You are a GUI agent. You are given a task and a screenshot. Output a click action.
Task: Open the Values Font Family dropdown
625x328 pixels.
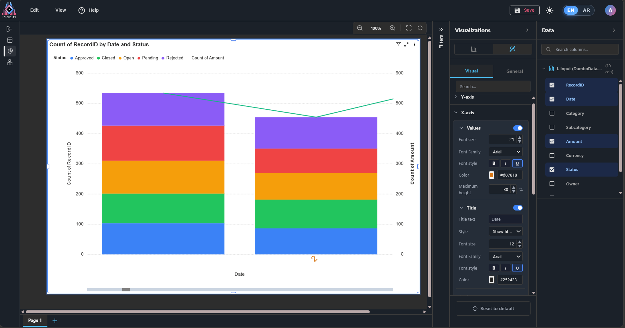[505, 152]
